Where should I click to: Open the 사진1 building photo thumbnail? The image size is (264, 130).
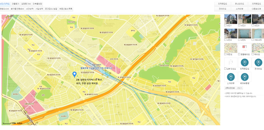pos(231,19)
